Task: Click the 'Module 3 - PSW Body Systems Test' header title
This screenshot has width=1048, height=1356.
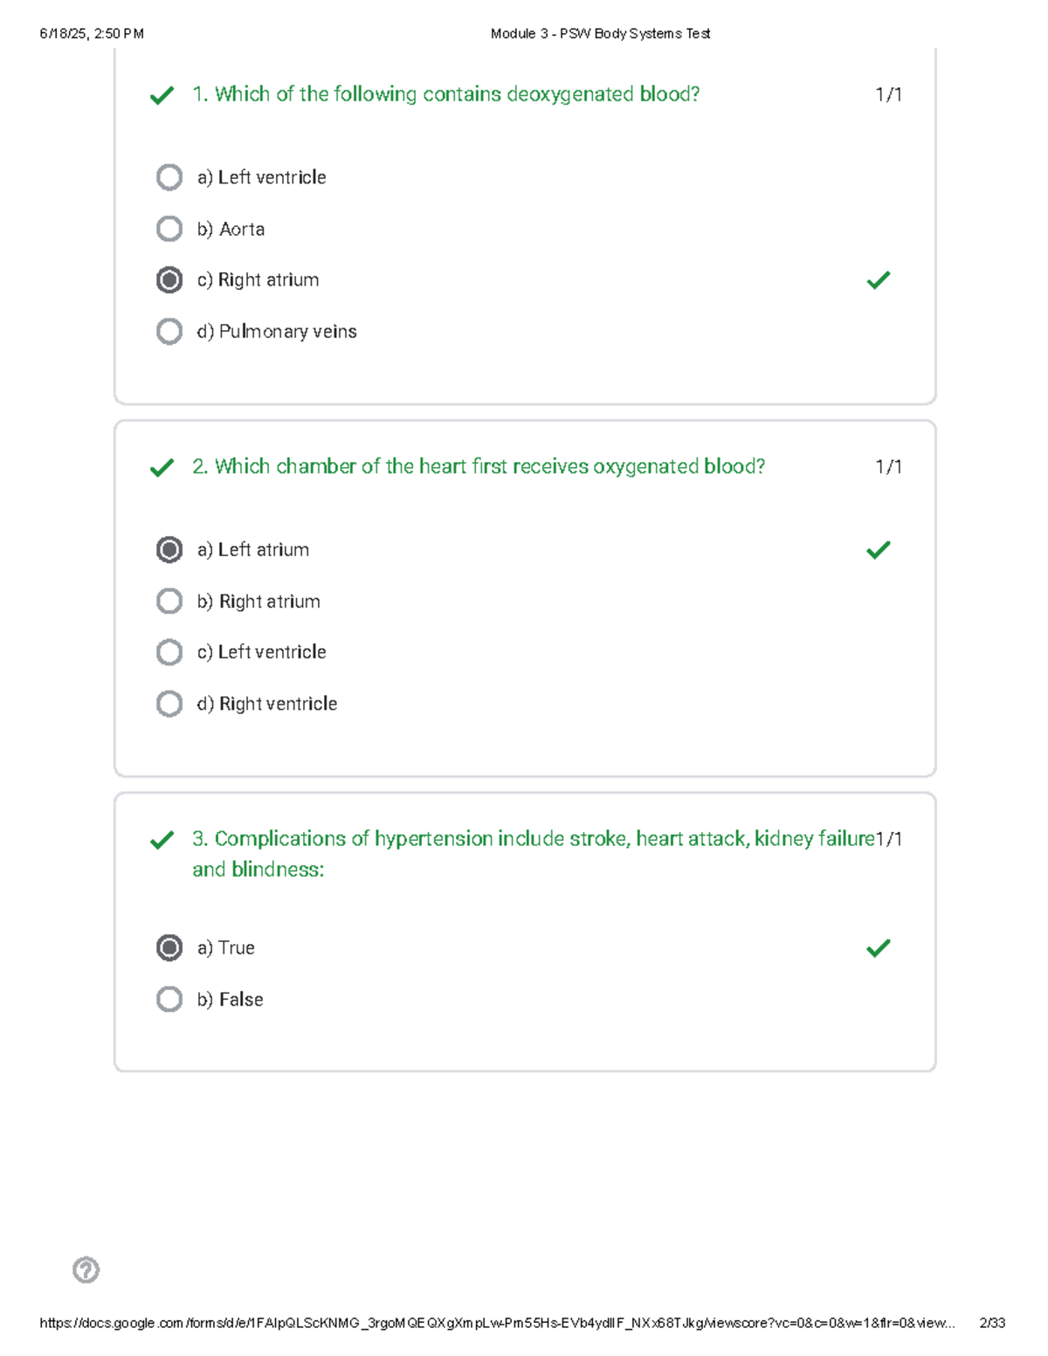Action: pyautogui.click(x=600, y=34)
